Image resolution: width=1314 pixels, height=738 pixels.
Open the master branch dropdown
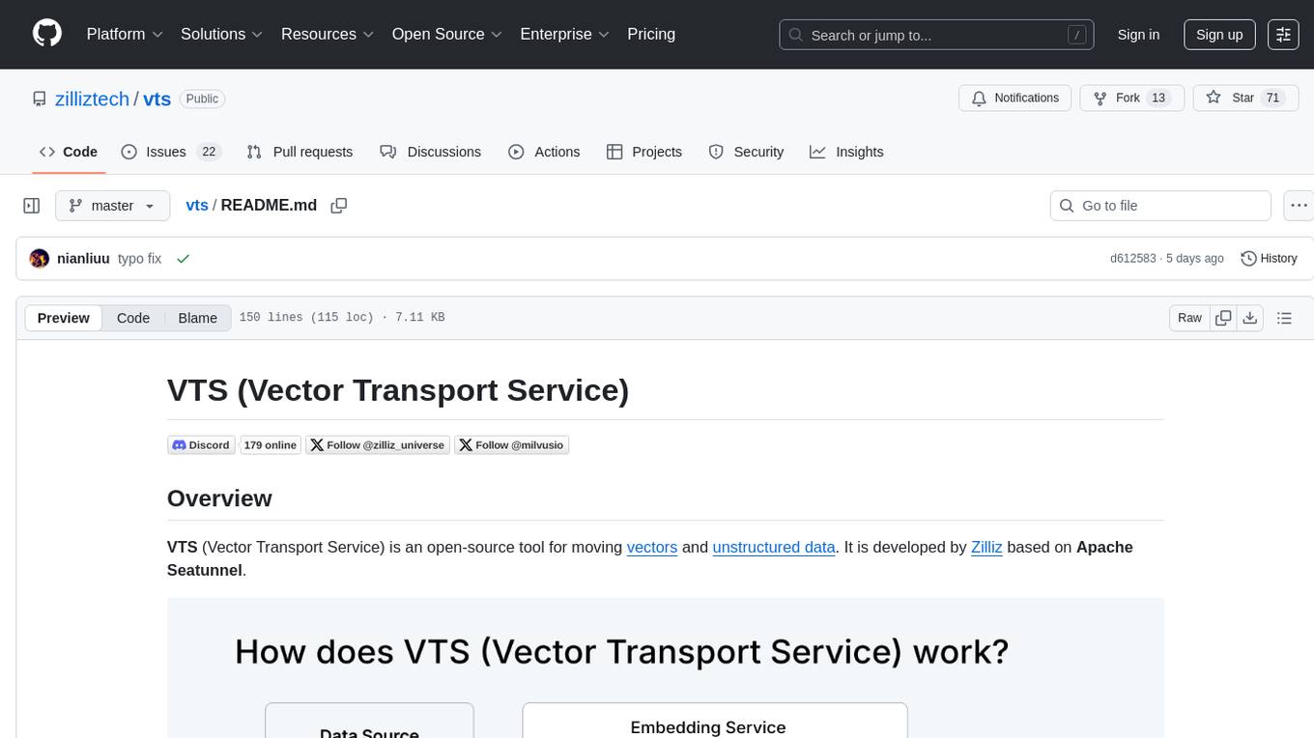(x=112, y=206)
